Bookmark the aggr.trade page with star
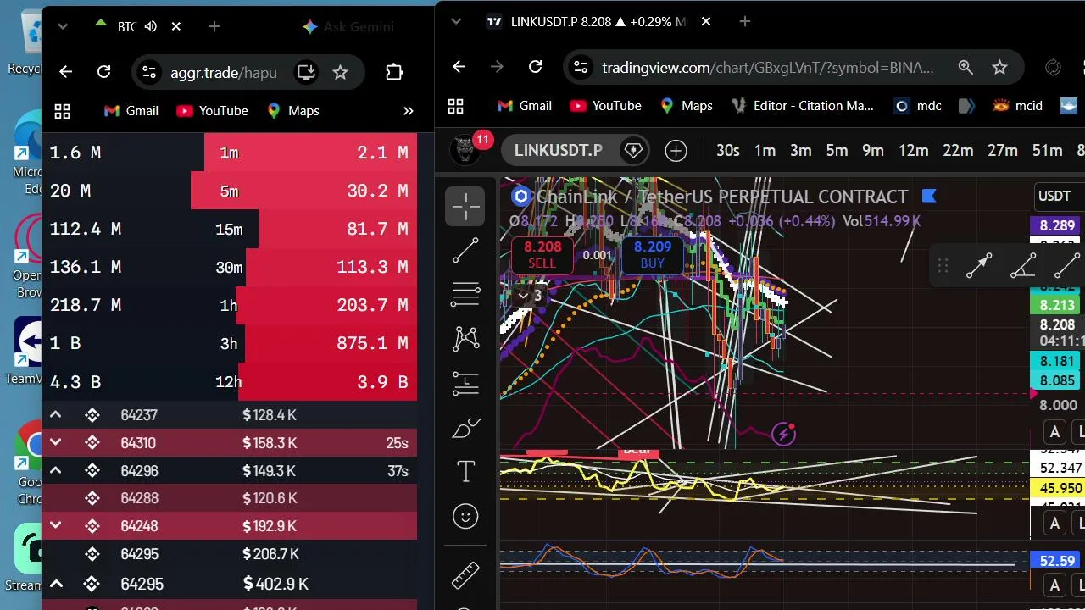The height and width of the screenshot is (610, 1085). coord(340,72)
